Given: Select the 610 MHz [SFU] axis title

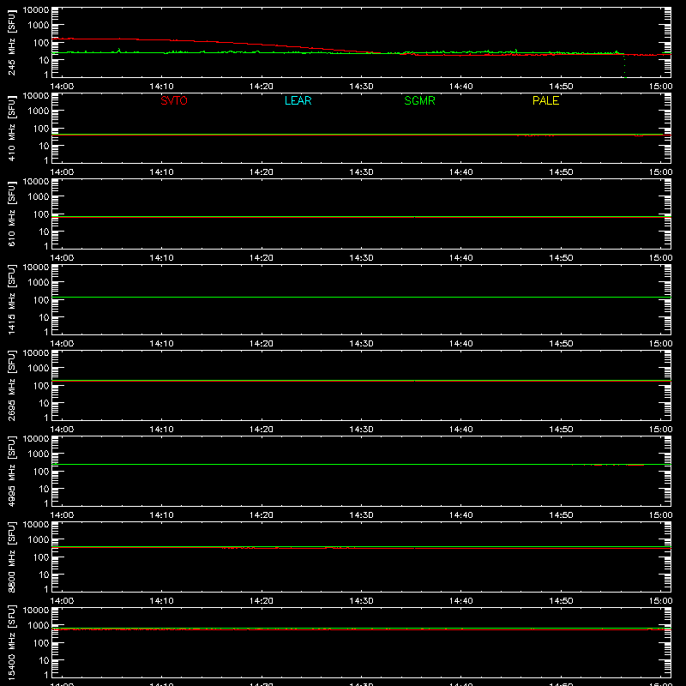Looking at the screenshot, I should (11, 214).
